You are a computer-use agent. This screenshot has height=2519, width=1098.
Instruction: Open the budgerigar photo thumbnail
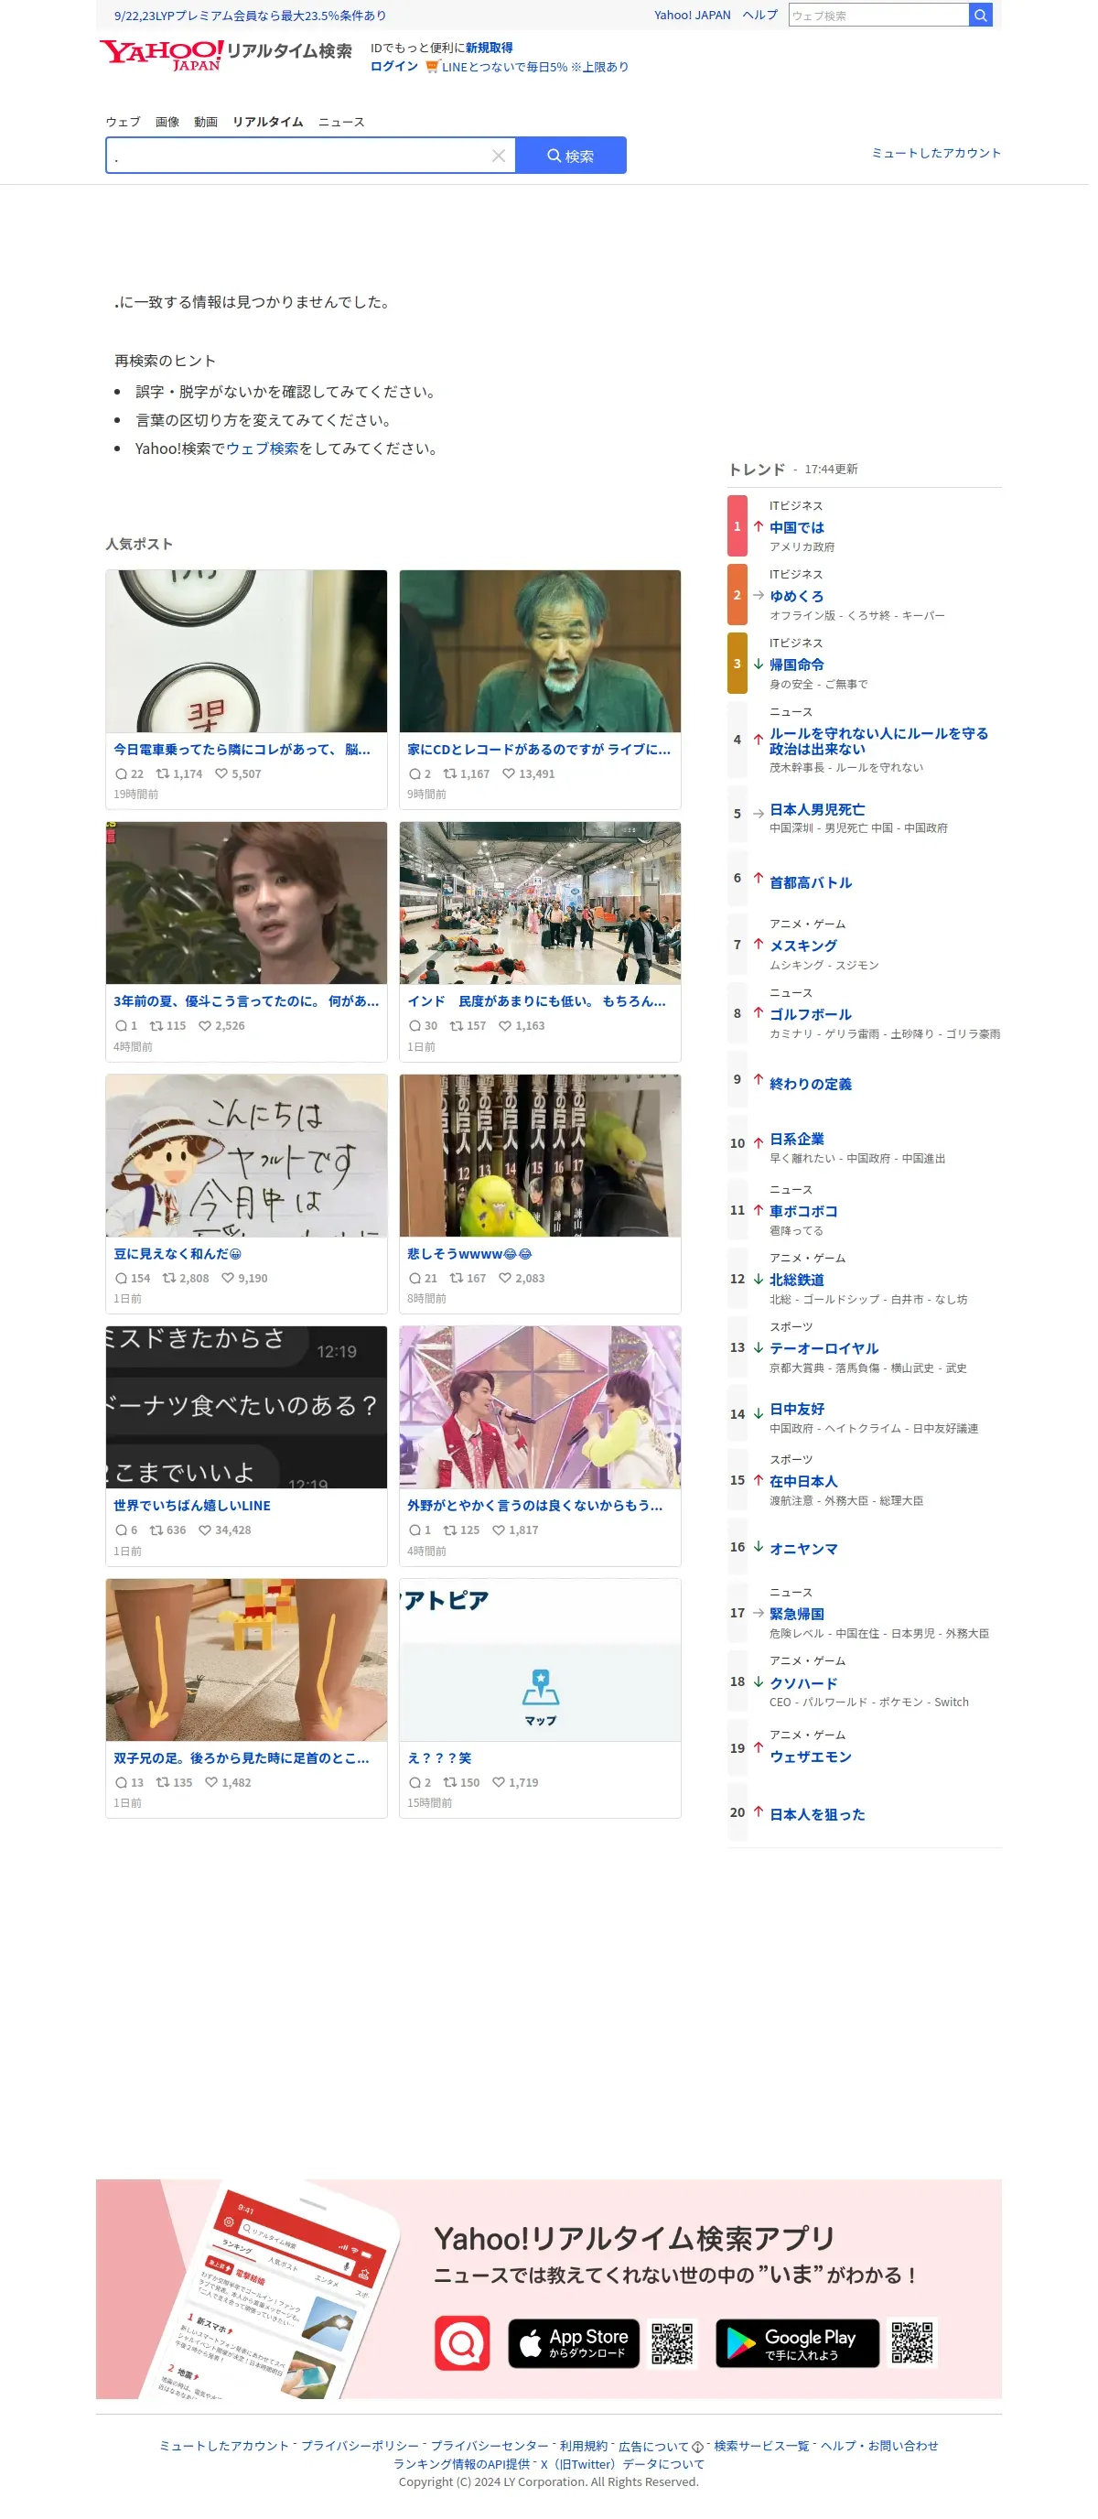click(x=540, y=1155)
